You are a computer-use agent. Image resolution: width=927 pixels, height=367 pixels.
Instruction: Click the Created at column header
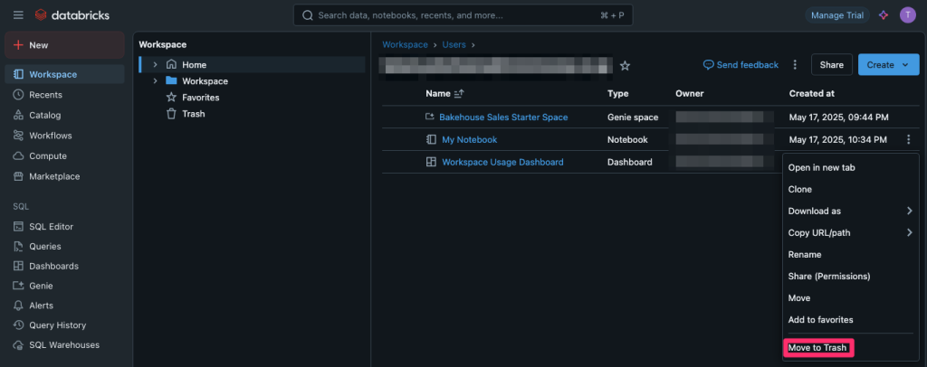point(812,94)
